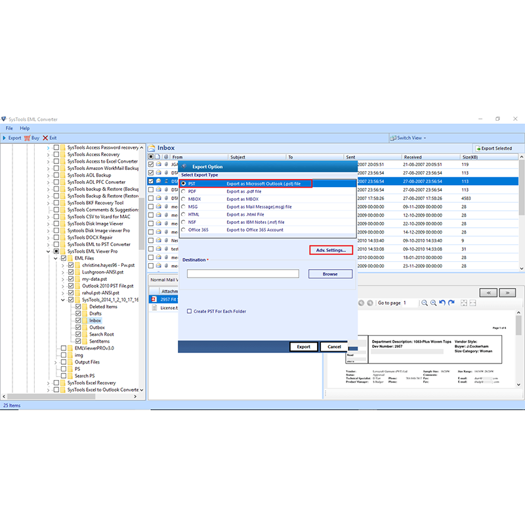Click the fit-to-page icon in preview toolbar

(464, 303)
